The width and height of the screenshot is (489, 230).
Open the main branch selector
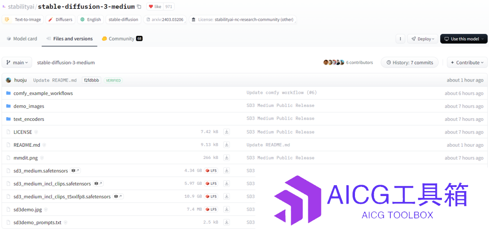click(17, 62)
